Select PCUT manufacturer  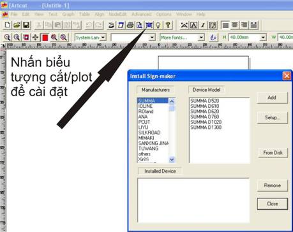pos(153,122)
